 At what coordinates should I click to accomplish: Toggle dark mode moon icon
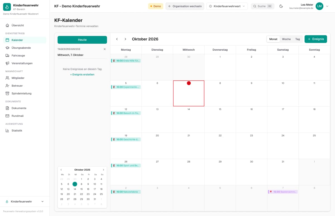(281, 6)
